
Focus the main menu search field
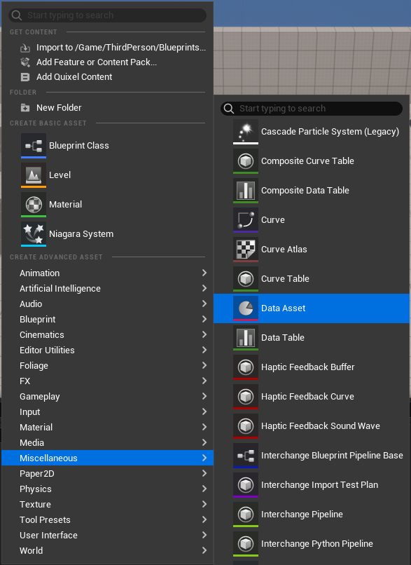coord(107,15)
